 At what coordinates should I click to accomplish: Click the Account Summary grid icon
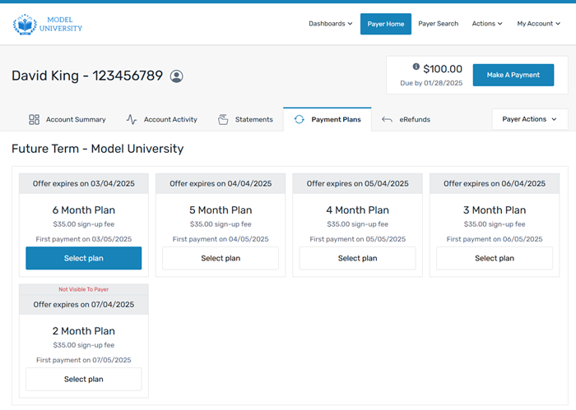click(x=34, y=119)
